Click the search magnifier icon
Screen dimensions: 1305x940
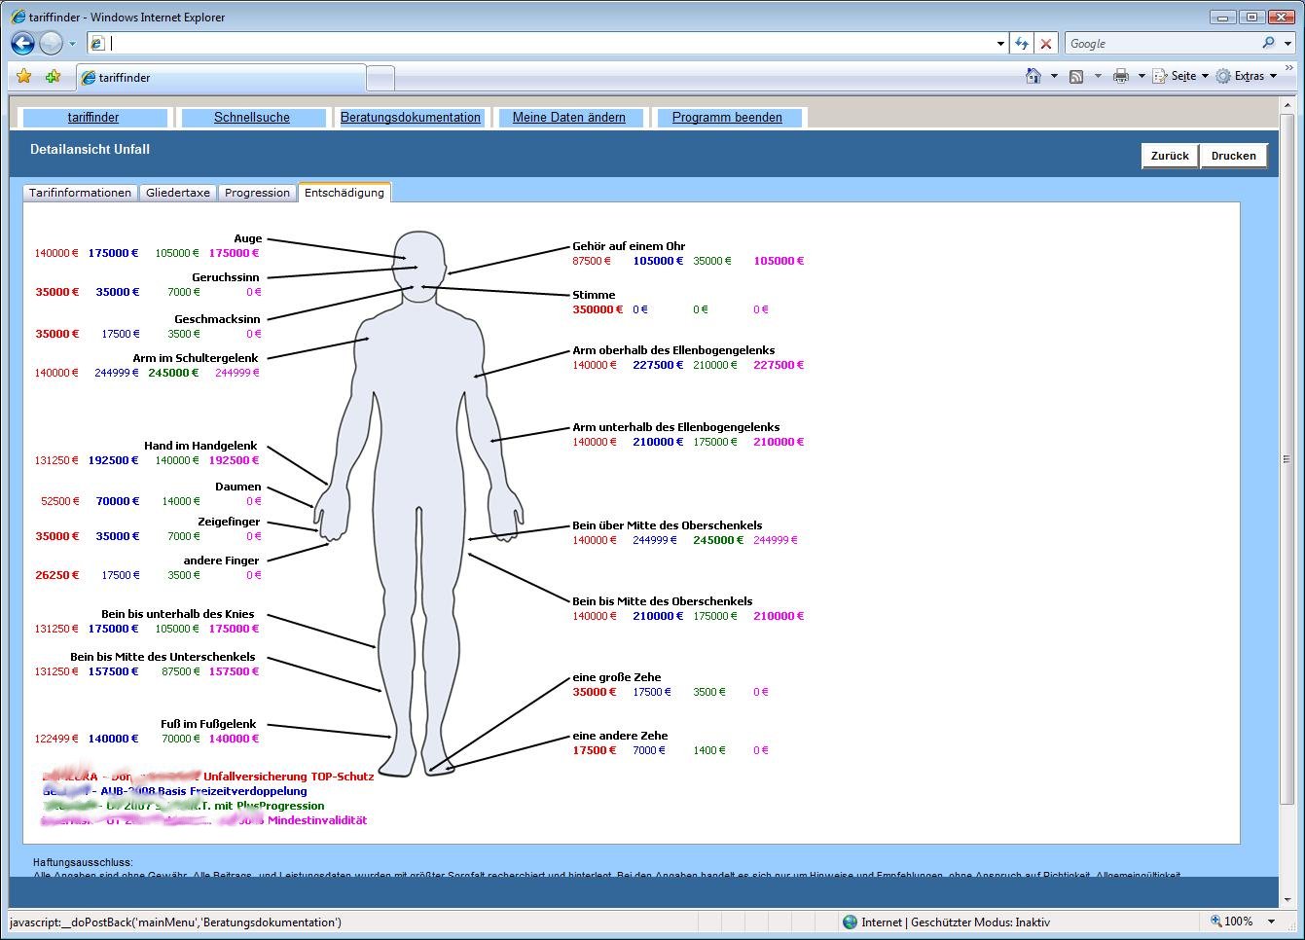1268,43
